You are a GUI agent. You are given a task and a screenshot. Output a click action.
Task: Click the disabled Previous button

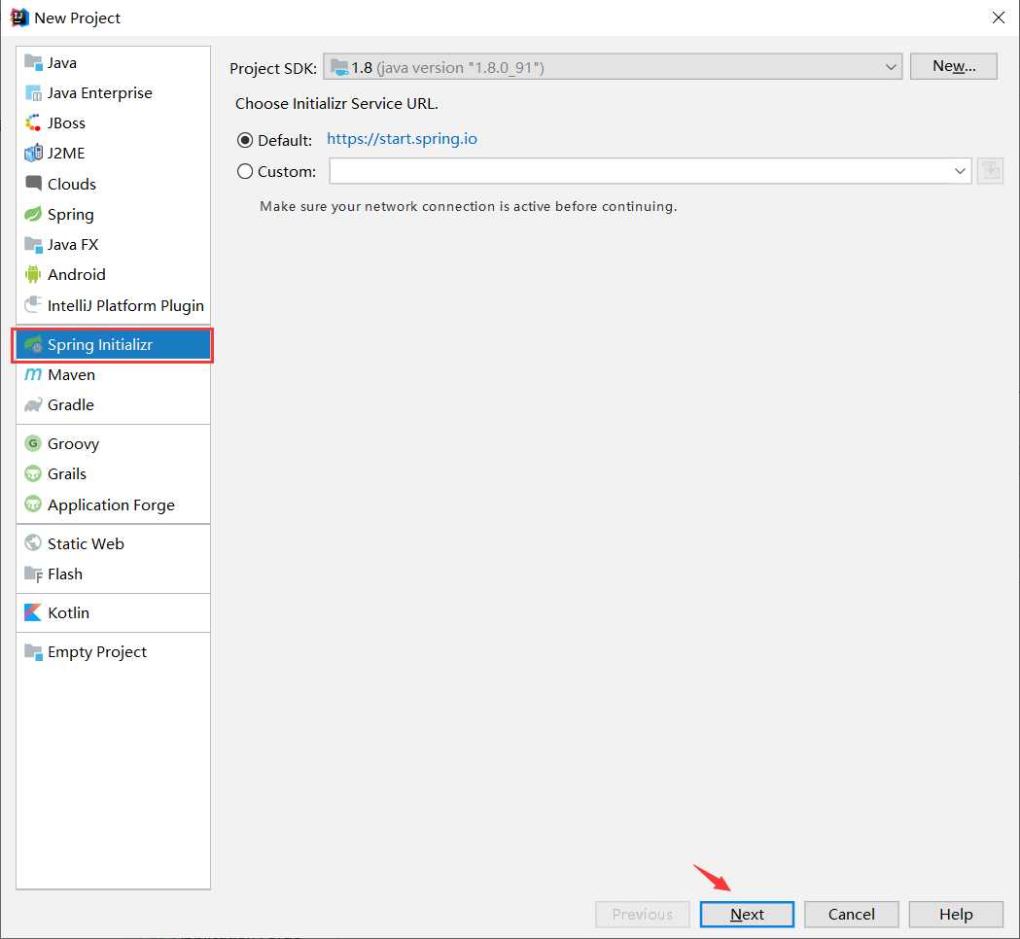pos(643,915)
